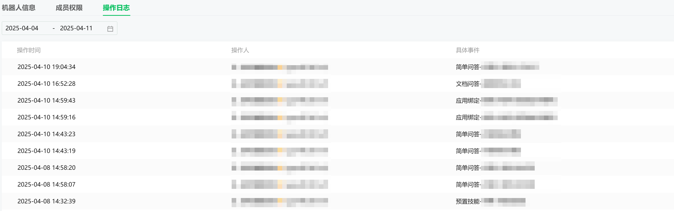Click the timestamp 2025-04-10 14:59:16
Image resolution: width=674 pixels, height=211 pixels.
pos(46,117)
